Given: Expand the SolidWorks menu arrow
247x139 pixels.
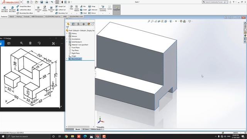Looking at the screenshot, I should [x=21, y=2].
